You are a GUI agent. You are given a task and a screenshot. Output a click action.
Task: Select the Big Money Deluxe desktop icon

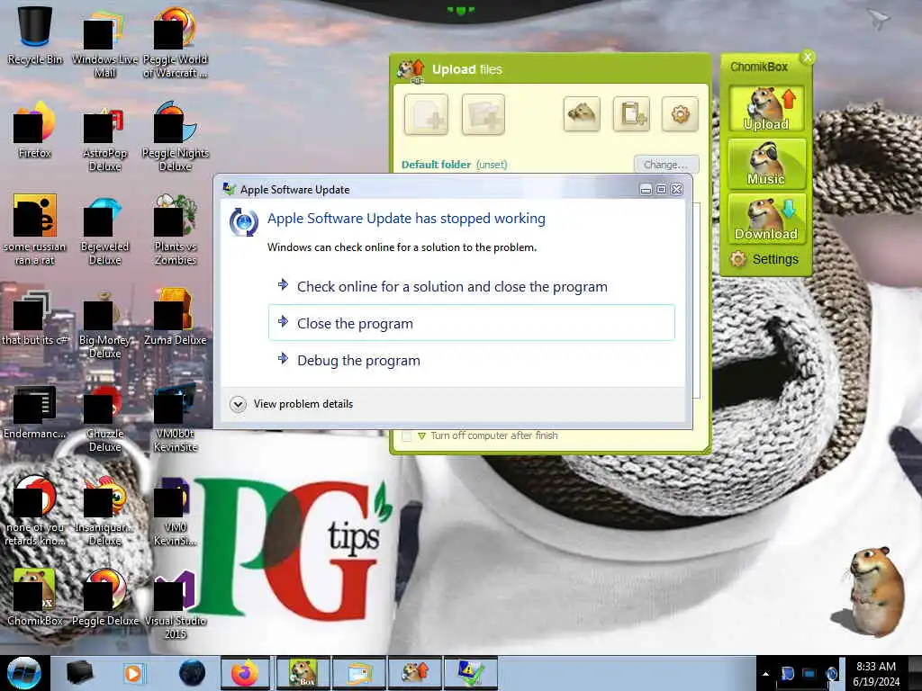click(104, 326)
